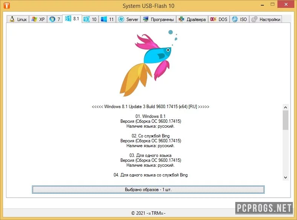Viewport: 297px width, 220px height.
Task: Click the scrollbar down arrow
Action: click(x=286, y=177)
